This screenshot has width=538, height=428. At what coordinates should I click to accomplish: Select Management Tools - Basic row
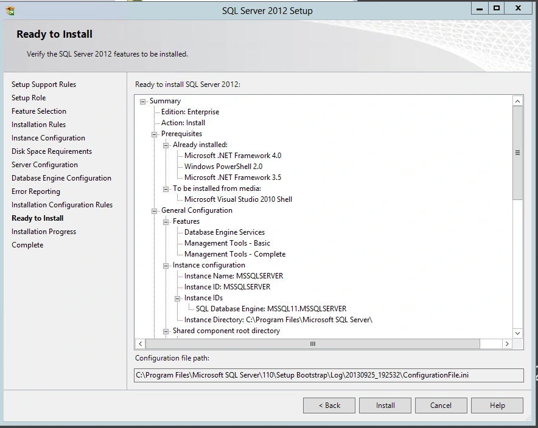[x=227, y=243]
